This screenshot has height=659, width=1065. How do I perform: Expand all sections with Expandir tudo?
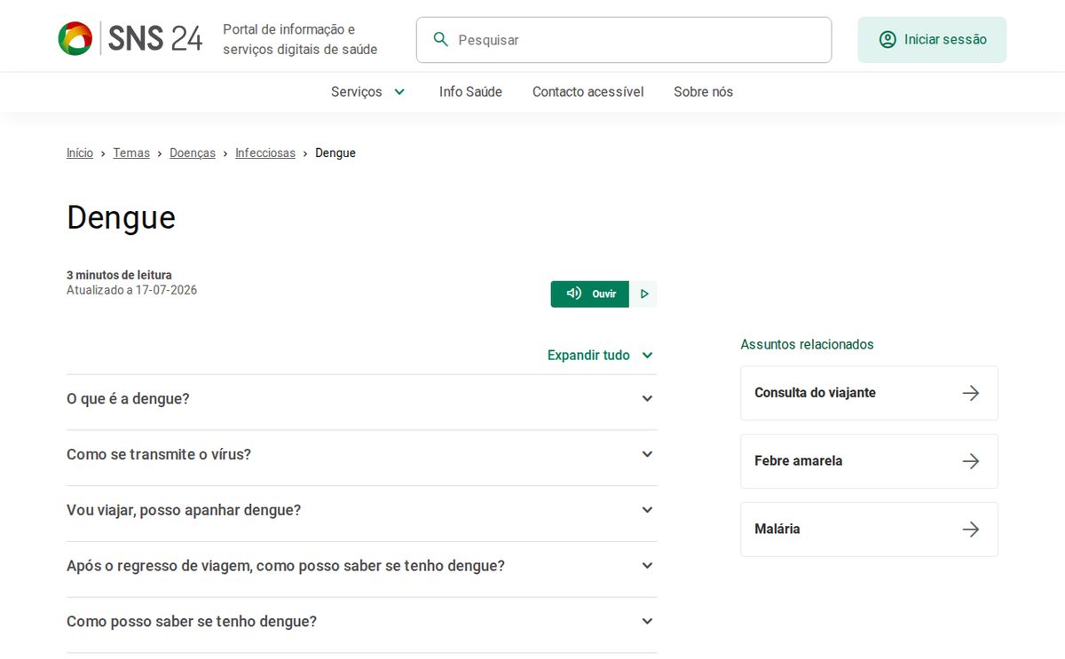[601, 356]
